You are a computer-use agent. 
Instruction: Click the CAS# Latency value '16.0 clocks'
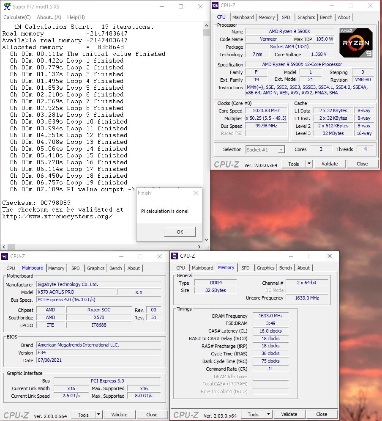tap(270, 331)
